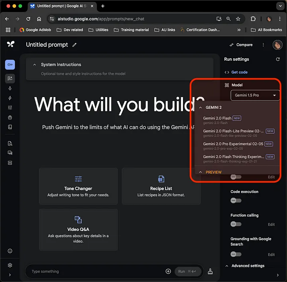This screenshot has height=282, width=287.
Task: Reset run settings with refresh icon
Action: click(x=278, y=59)
